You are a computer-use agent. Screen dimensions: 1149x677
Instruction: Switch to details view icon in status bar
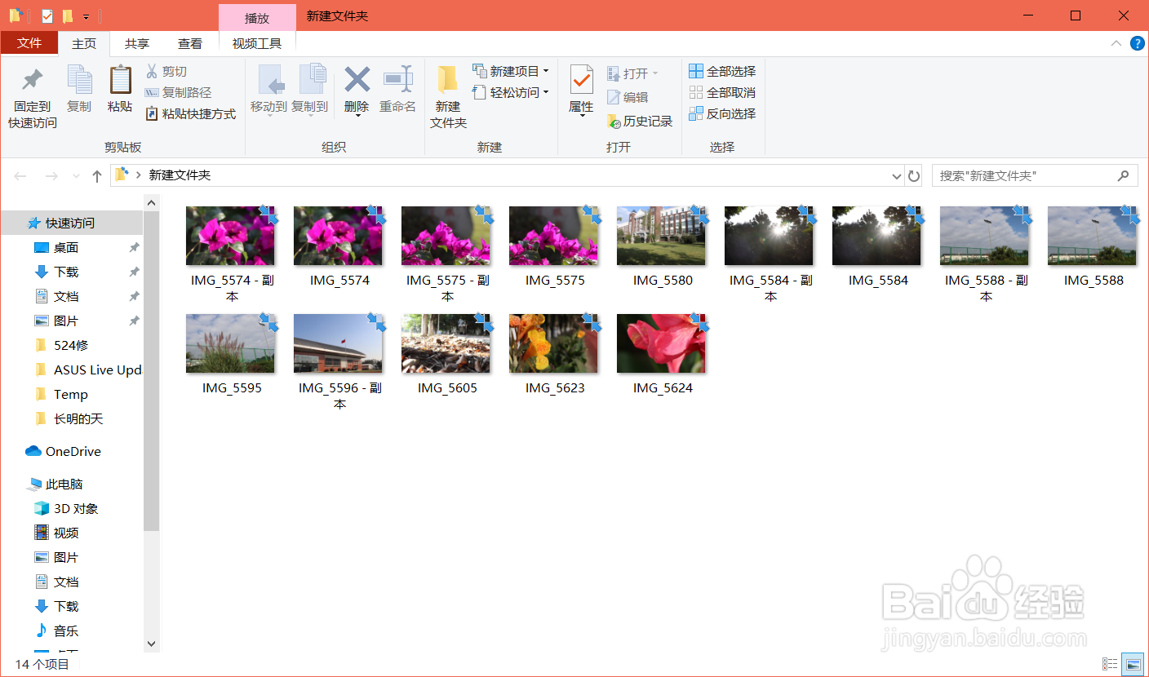[1110, 665]
